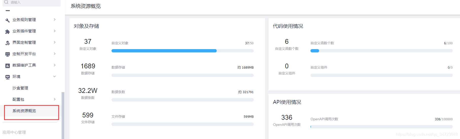The height and width of the screenshot is (139, 460).
Task: Click the 约 321791 value
Action: 246,92
